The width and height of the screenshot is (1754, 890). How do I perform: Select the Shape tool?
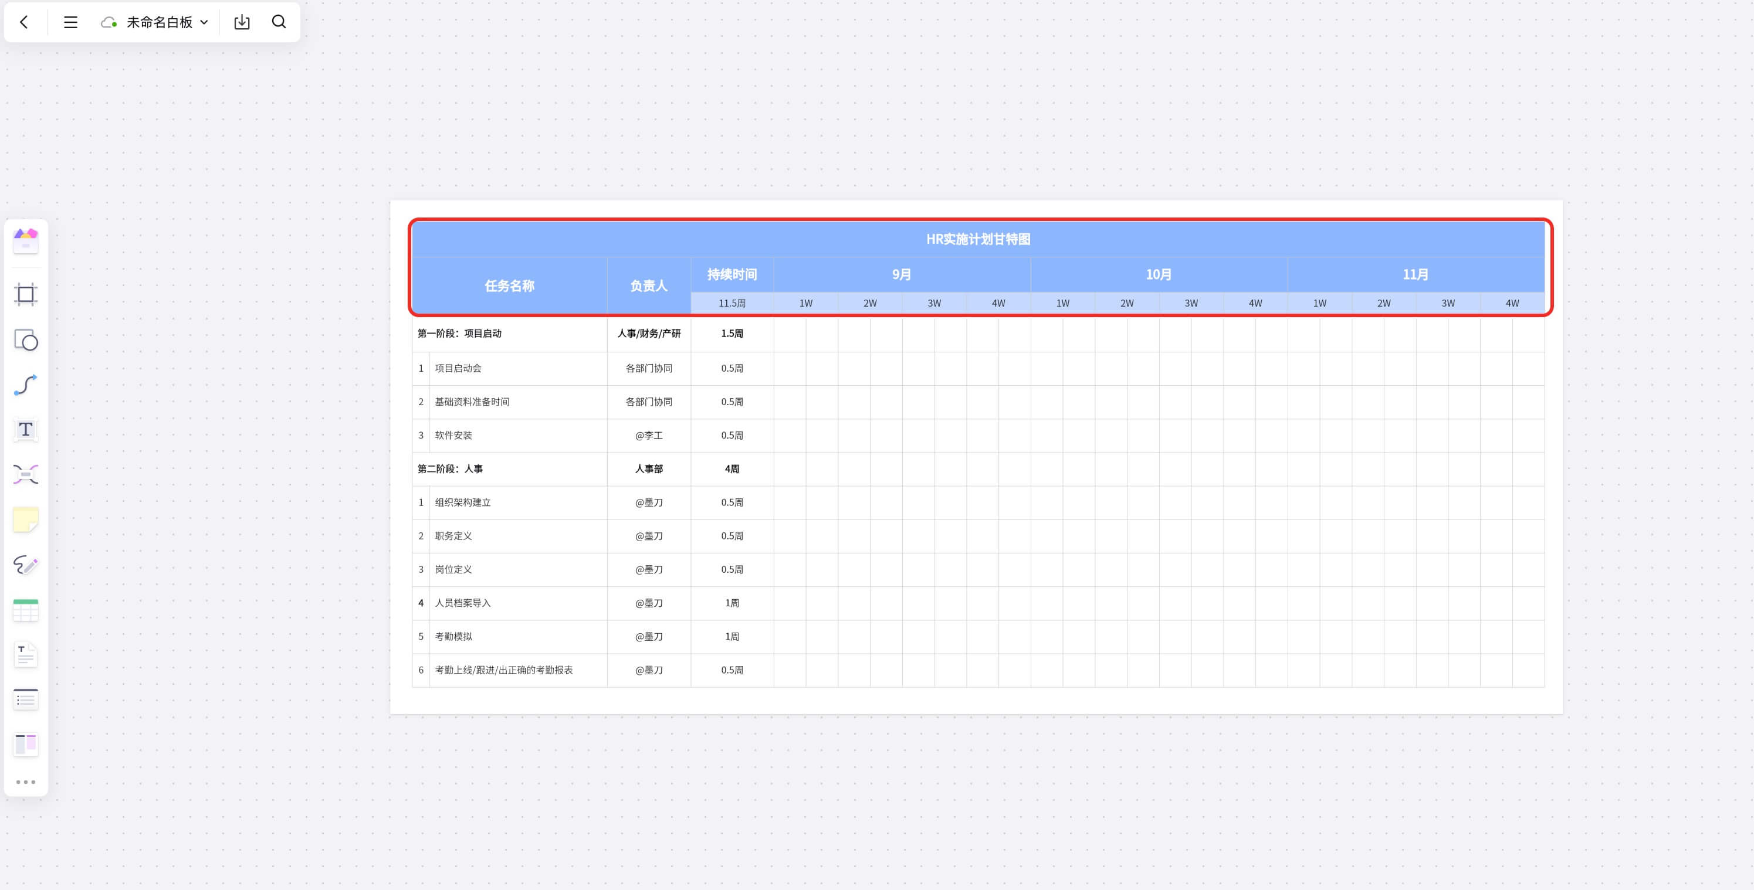[x=26, y=339]
